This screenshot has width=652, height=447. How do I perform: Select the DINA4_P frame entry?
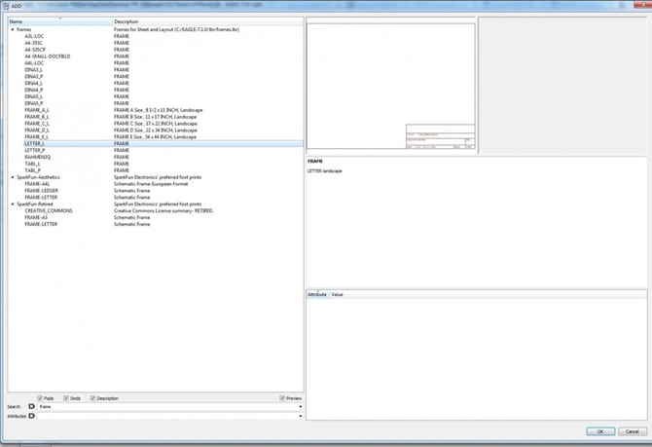click(x=34, y=90)
